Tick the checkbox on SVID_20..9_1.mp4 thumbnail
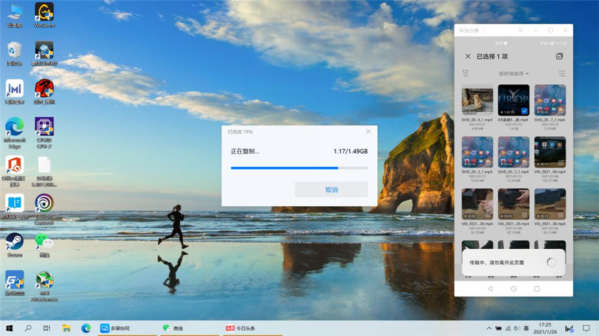This screenshot has width=599, height=336. [x=488, y=111]
